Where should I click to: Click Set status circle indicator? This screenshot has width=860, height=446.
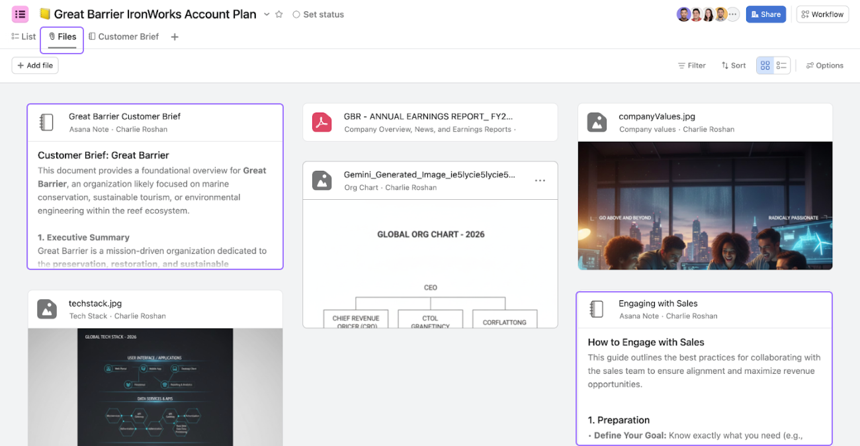coord(296,15)
